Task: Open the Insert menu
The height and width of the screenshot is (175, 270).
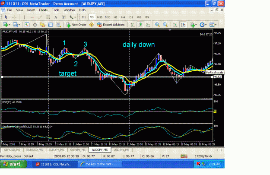Action: point(31,10)
